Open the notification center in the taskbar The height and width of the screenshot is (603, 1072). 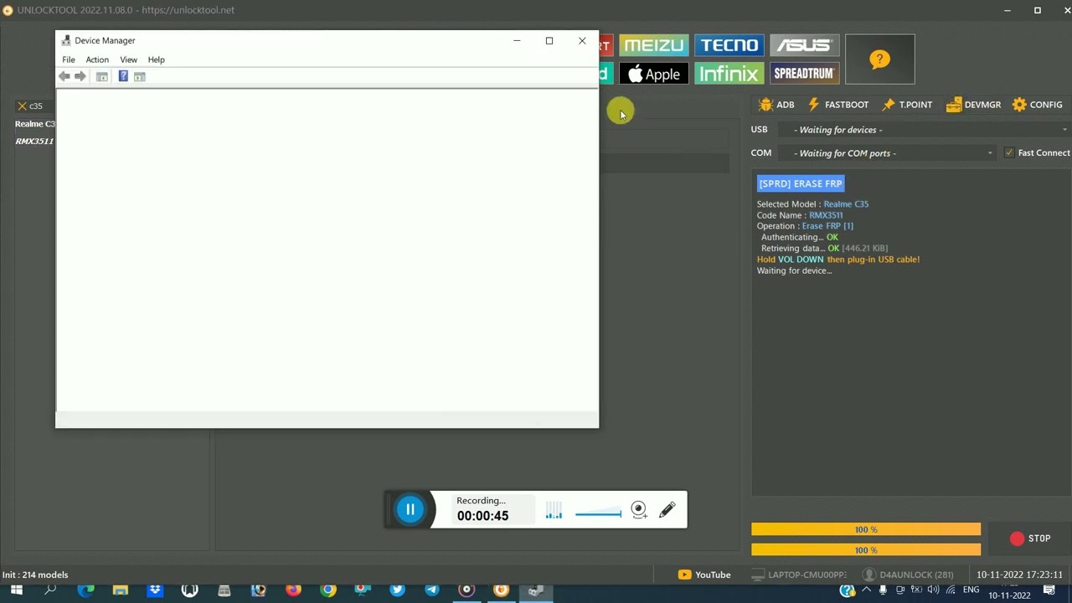pyautogui.click(x=1049, y=590)
